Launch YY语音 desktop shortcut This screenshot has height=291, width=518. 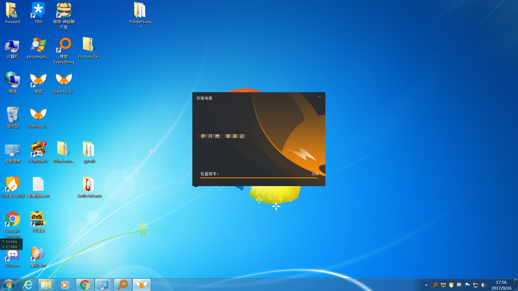(38, 222)
